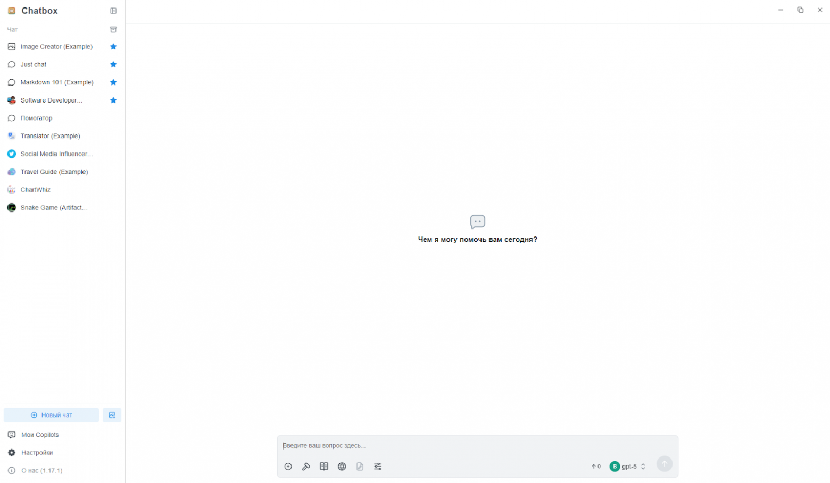Open the Помогатор chat
Viewport: 830px width, 483px height.
click(x=36, y=118)
